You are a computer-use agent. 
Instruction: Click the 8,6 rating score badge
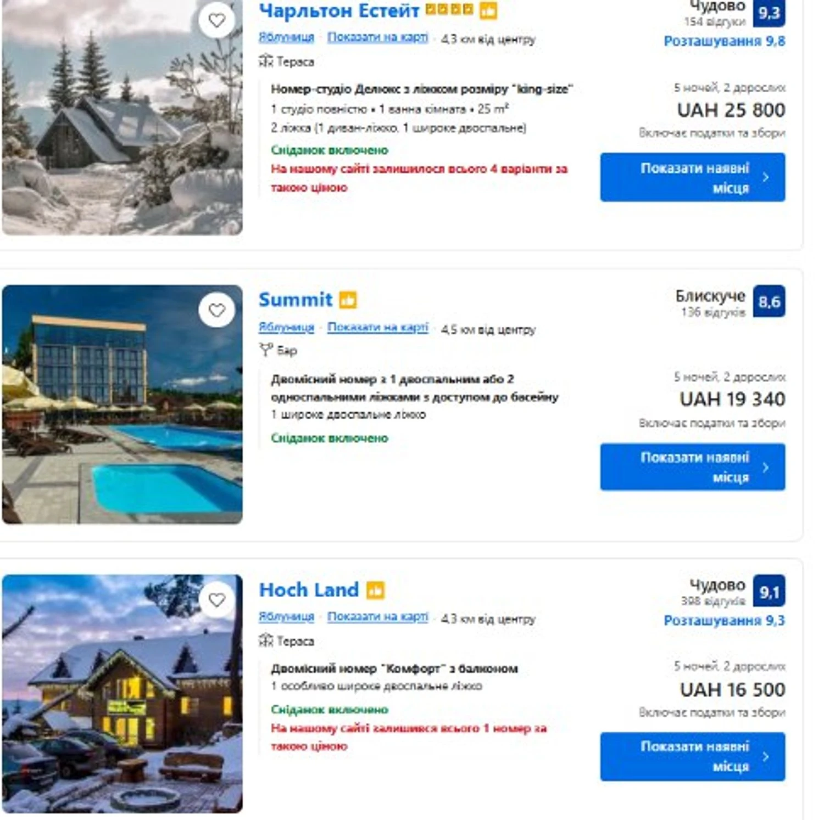(x=769, y=301)
